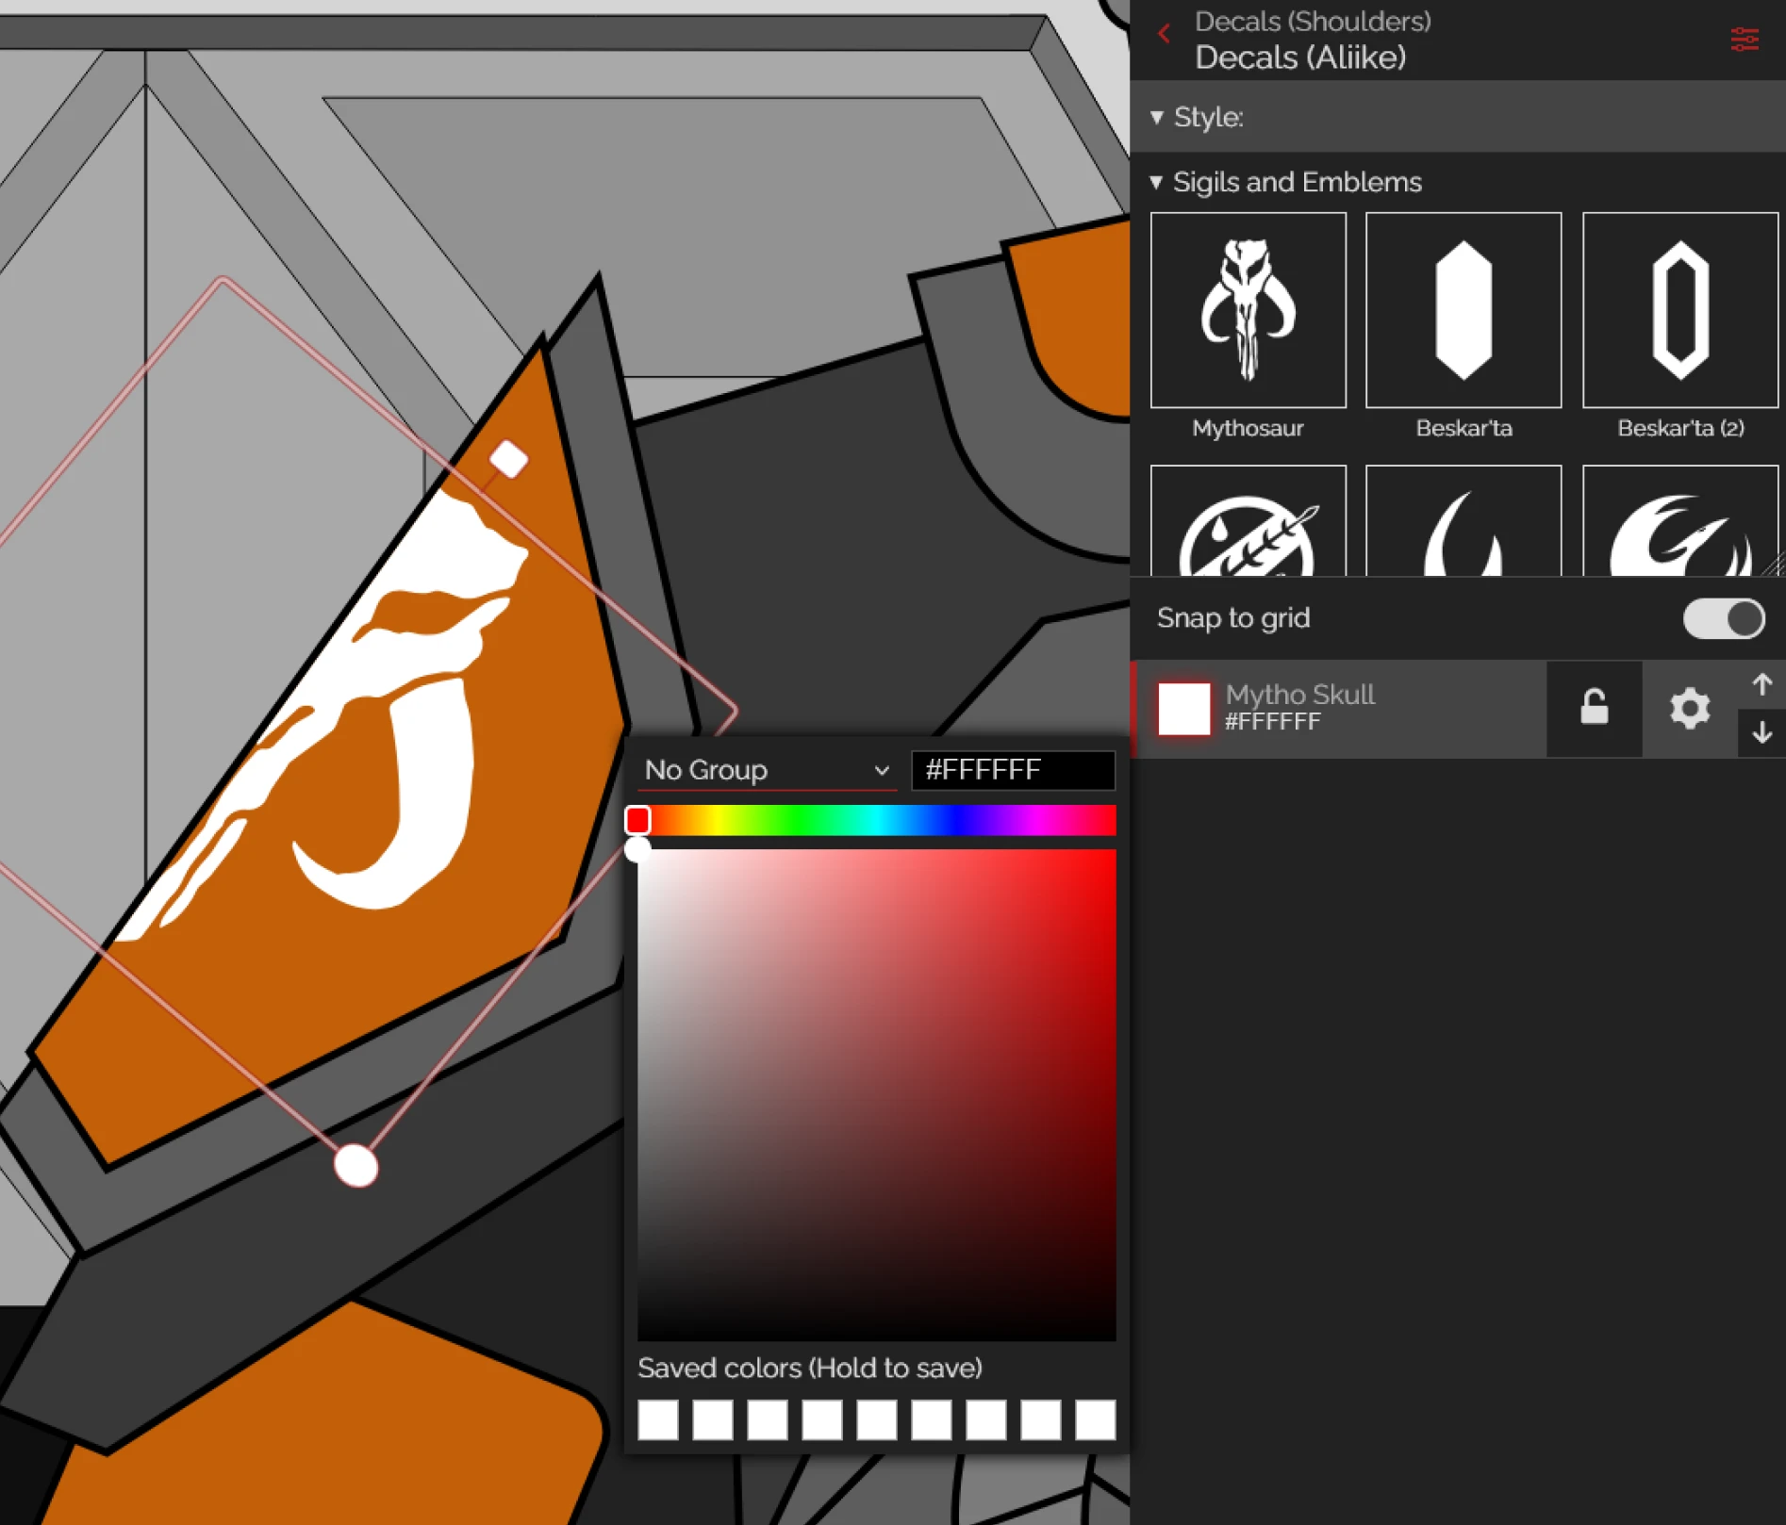Click the rainbow hue slider bar
The width and height of the screenshot is (1786, 1525).
(876, 820)
